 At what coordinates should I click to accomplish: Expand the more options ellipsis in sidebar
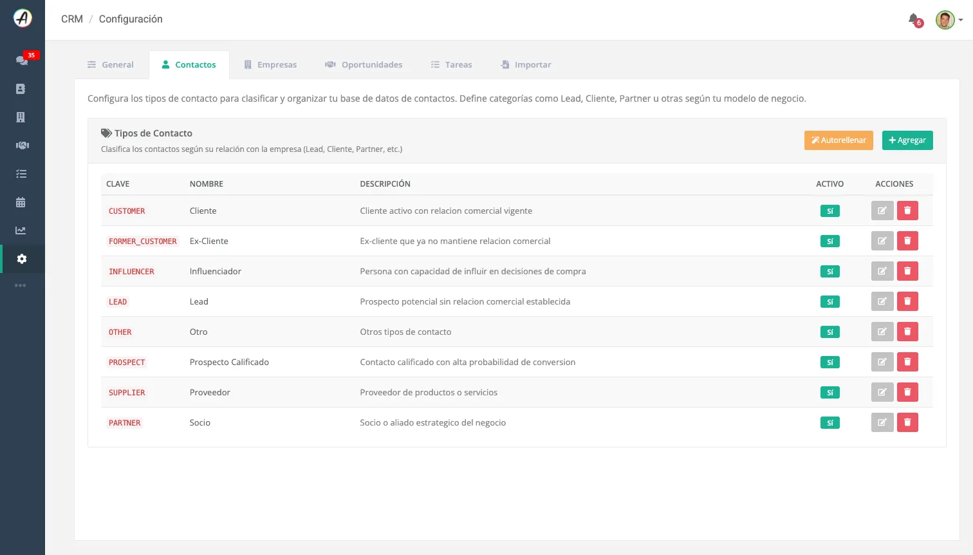pos(21,285)
